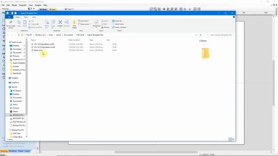Open Camera folder in navigation pane
The height and width of the screenshot is (156, 278).
[16, 66]
